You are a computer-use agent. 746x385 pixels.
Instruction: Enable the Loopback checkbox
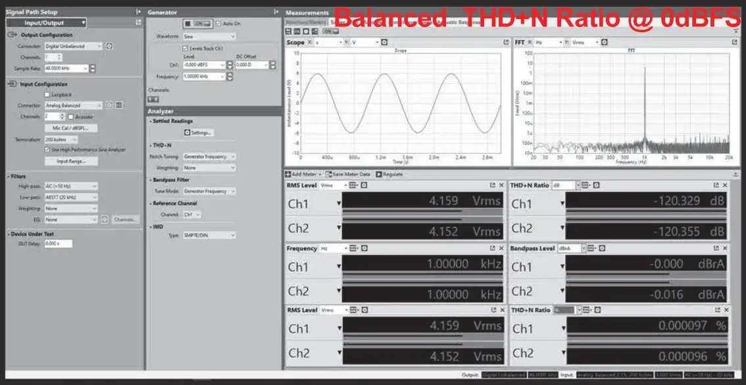(x=47, y=95)
